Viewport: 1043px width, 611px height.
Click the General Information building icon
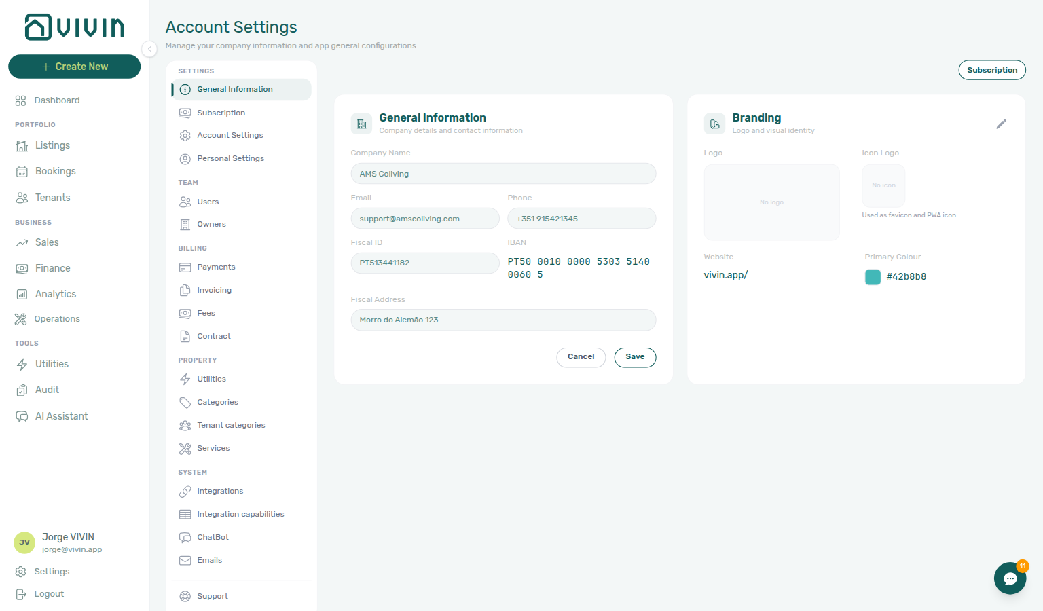tap(361, 124)
